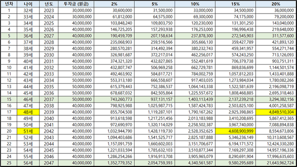
Task: Select cell 784,002,759
Action: tap(195, 74)
